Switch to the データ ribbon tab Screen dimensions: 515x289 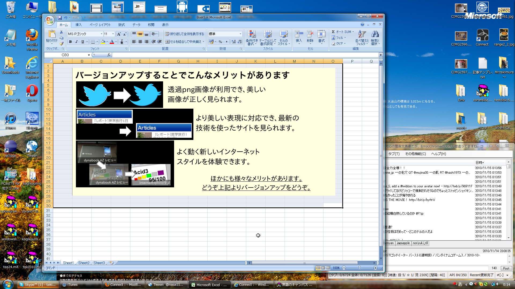tap(136, 25)
